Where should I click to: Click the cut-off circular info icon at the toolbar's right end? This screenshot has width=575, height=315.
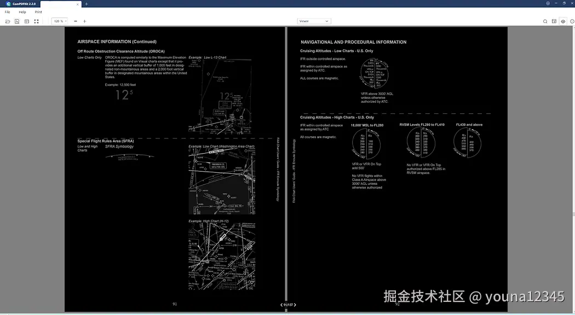point(572,21)
